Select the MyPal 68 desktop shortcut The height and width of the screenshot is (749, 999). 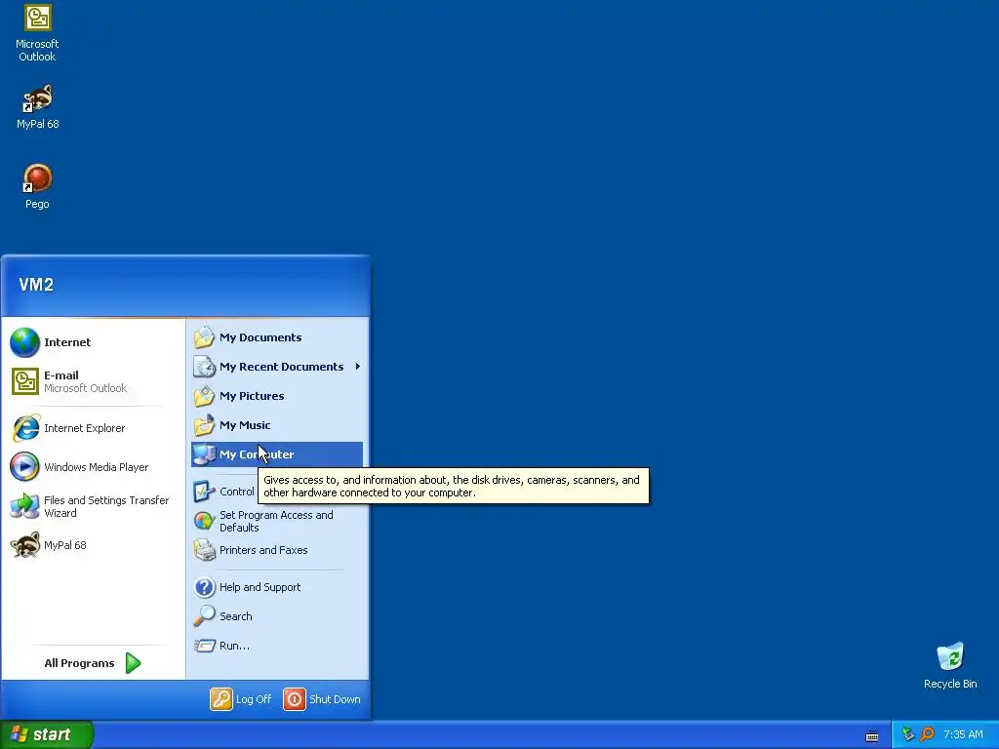37,106
